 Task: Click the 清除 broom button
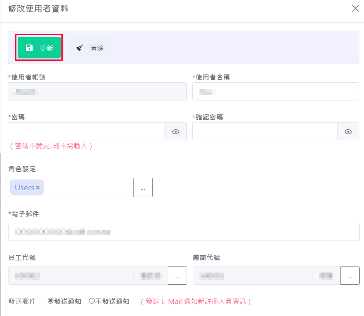(90, 48)
